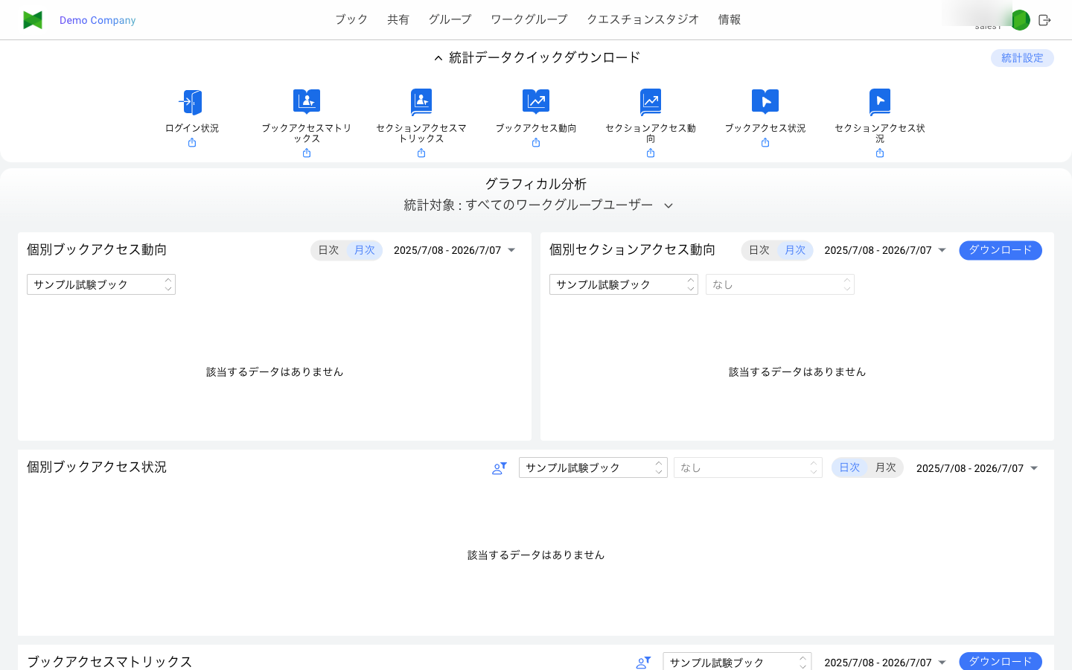The height and width of the screenshot is (670, 1072).
Task: Click the ログイン状況 door icon
Action: pyautogui.click(x=192, y=102)
